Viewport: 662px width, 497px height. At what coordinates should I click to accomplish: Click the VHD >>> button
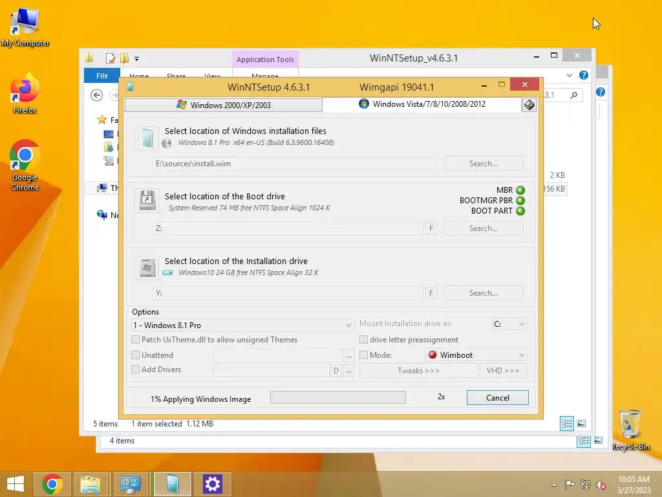[x=503, y=371]
